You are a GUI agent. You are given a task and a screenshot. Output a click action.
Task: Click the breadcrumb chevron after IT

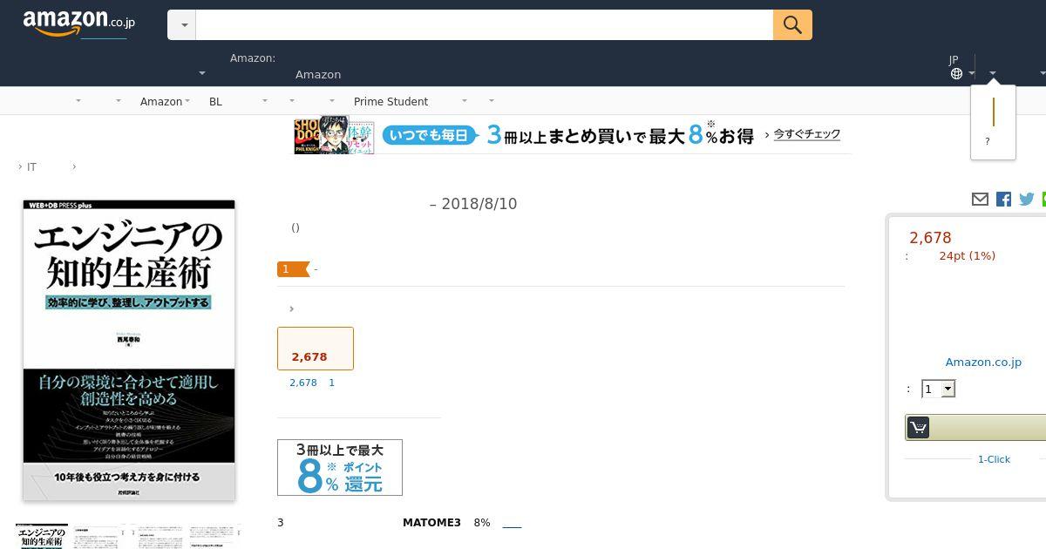click(x=74, y=166)
